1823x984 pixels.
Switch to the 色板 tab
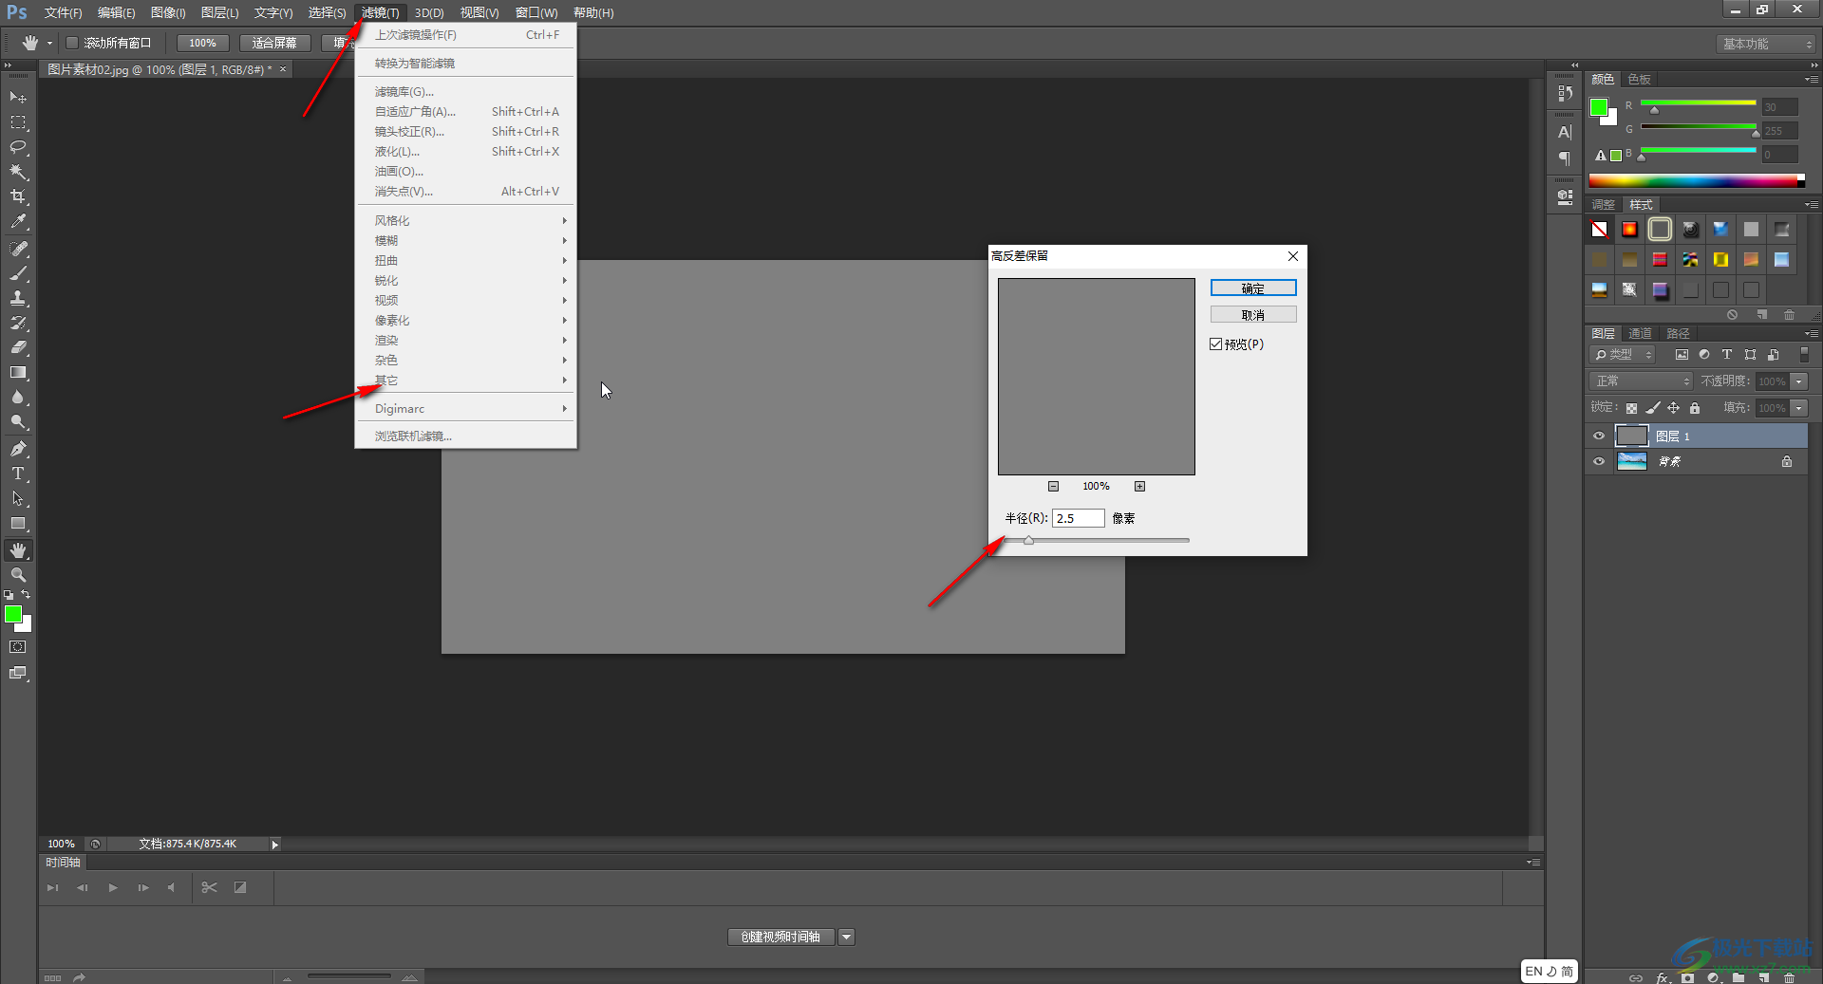(1639, 80)
